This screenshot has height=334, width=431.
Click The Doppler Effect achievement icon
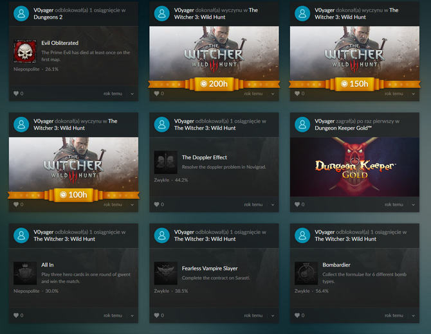point(165,163)
